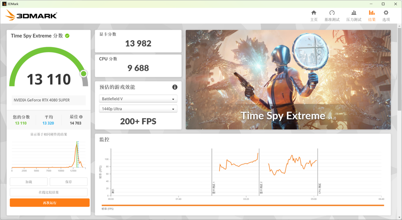Click the score gauge indicator knob
This screenshot has width=402, height=220.
pyautogui.click(x=84, y=74)
